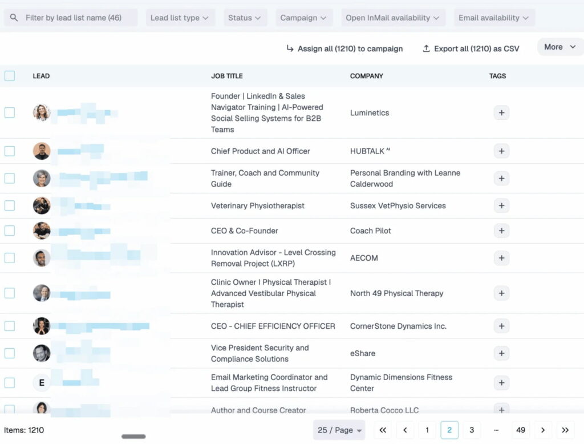Screen dimensions: 584x444
Task: Click Assign all (1210) to campaign
Action: coord(344,49)
